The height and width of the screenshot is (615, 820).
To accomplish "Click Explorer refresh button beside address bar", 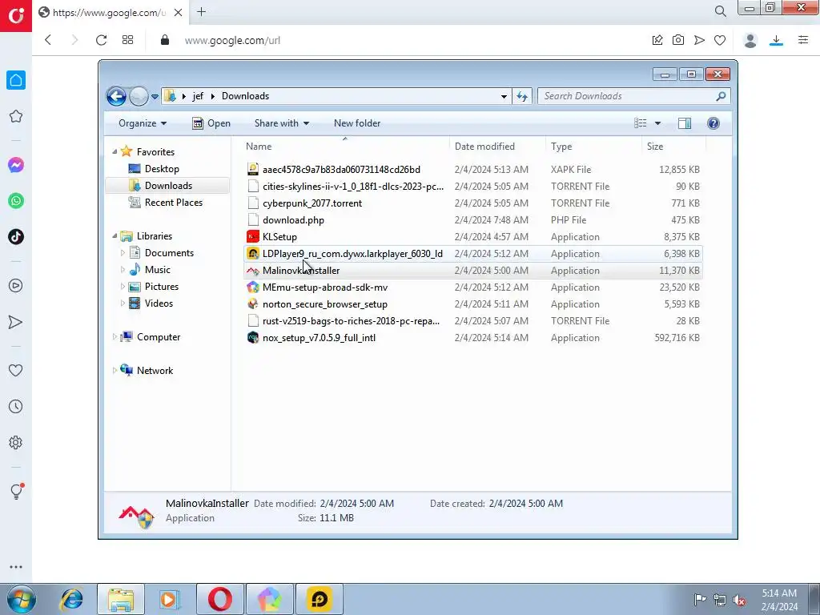I will [522, 96].
